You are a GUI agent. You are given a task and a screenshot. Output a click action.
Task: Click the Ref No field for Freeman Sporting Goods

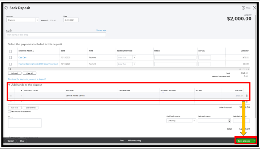205,64
